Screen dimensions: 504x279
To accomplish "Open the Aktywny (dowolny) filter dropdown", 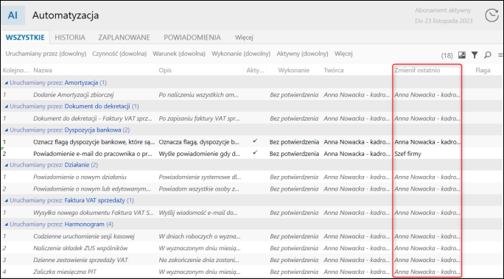I will pyautogui.click(x=302, y=54).
